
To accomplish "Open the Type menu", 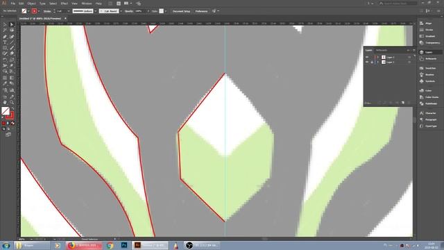I will 42,3.
